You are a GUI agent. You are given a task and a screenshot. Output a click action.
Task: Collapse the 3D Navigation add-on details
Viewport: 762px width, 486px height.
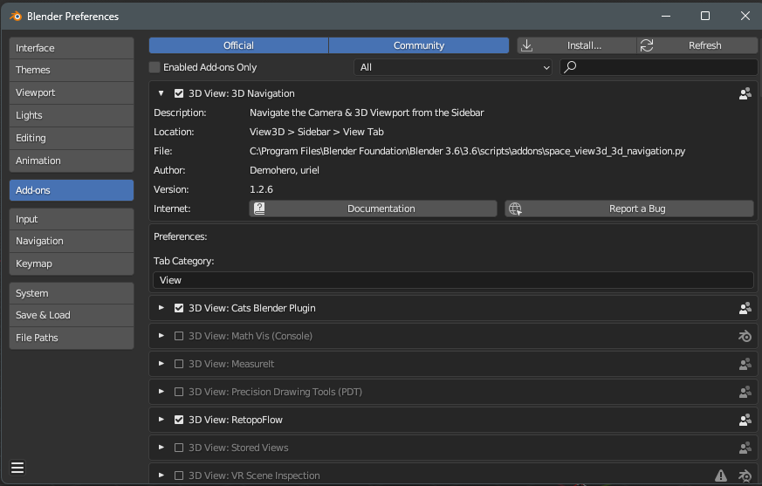coord(161,93)
